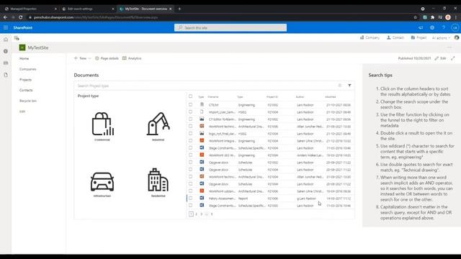Go to results page 2
Image resolution: width=461 pixels, height=259 pixels.
pos(197,214)
